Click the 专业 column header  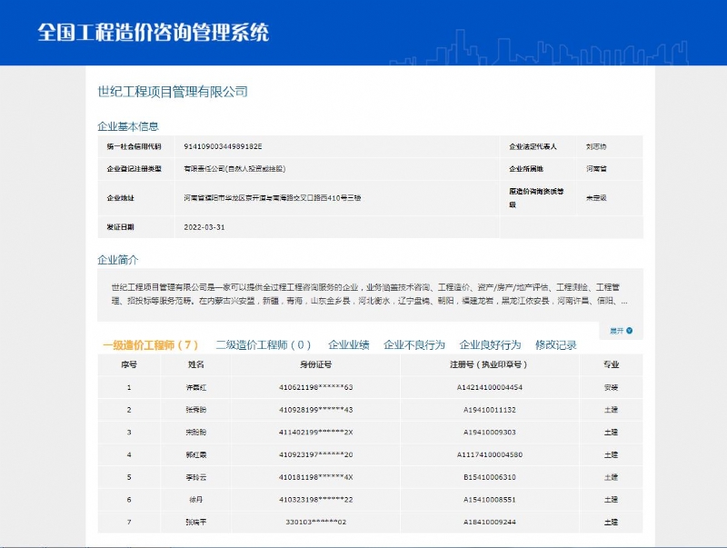pos(611,364)
